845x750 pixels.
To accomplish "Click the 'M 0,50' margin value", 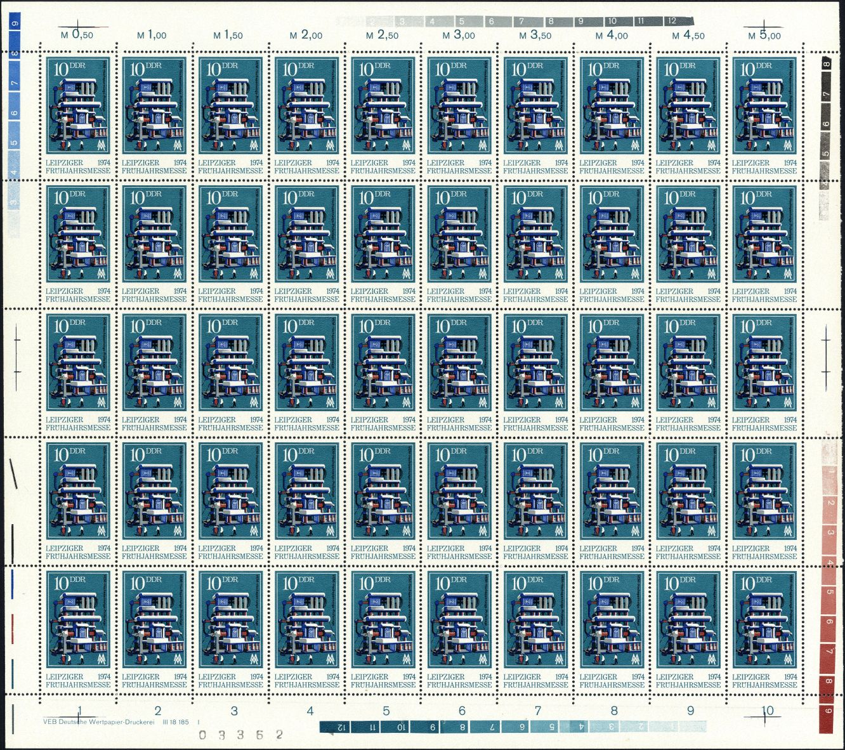I will tap(77, 35).
